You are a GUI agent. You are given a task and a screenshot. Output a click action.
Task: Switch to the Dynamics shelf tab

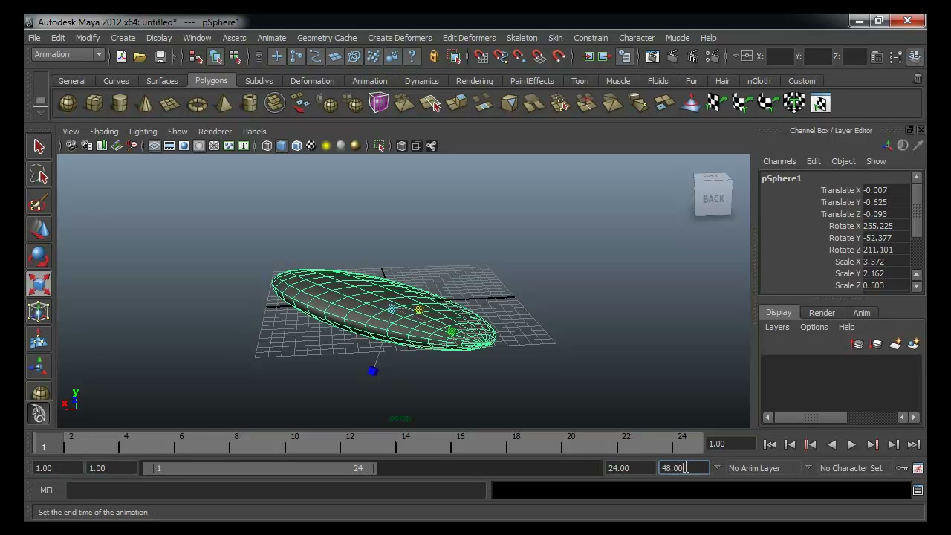[x=421, y=81]
